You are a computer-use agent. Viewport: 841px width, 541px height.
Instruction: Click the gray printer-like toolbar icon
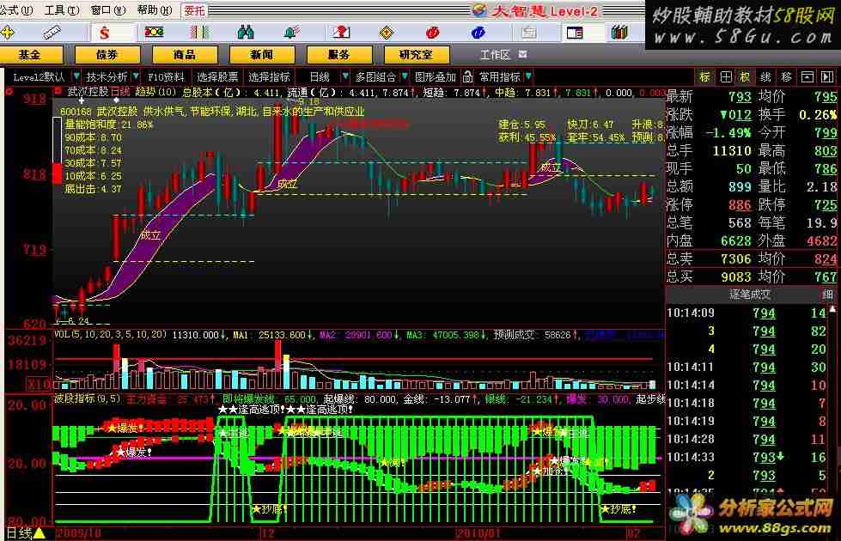click(528, 33)
